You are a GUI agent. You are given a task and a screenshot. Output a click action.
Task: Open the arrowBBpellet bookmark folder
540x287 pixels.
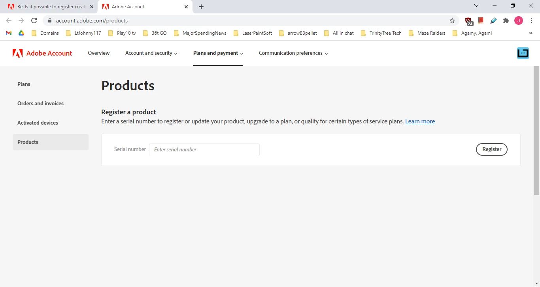tap(298, 33)
